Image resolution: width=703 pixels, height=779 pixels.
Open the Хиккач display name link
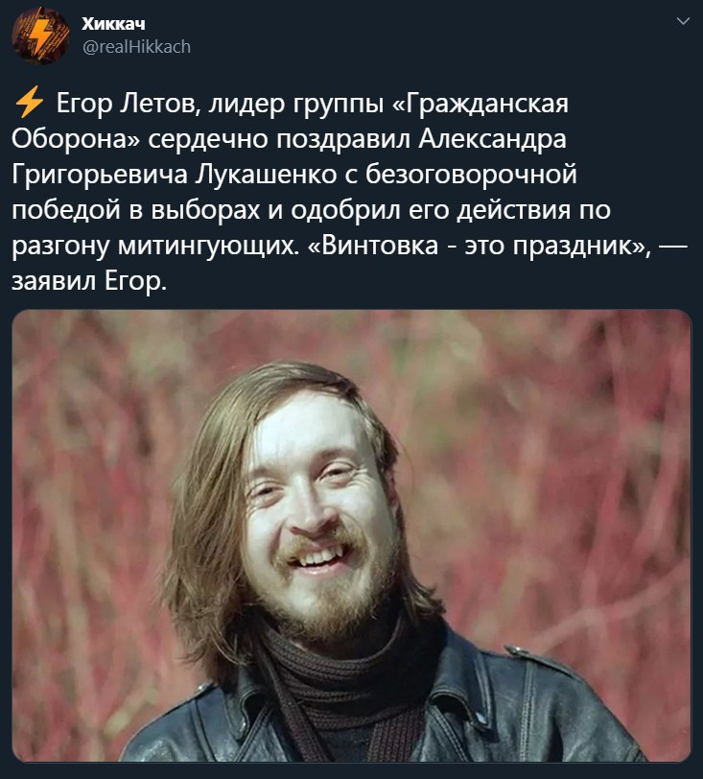coord(113,23)
